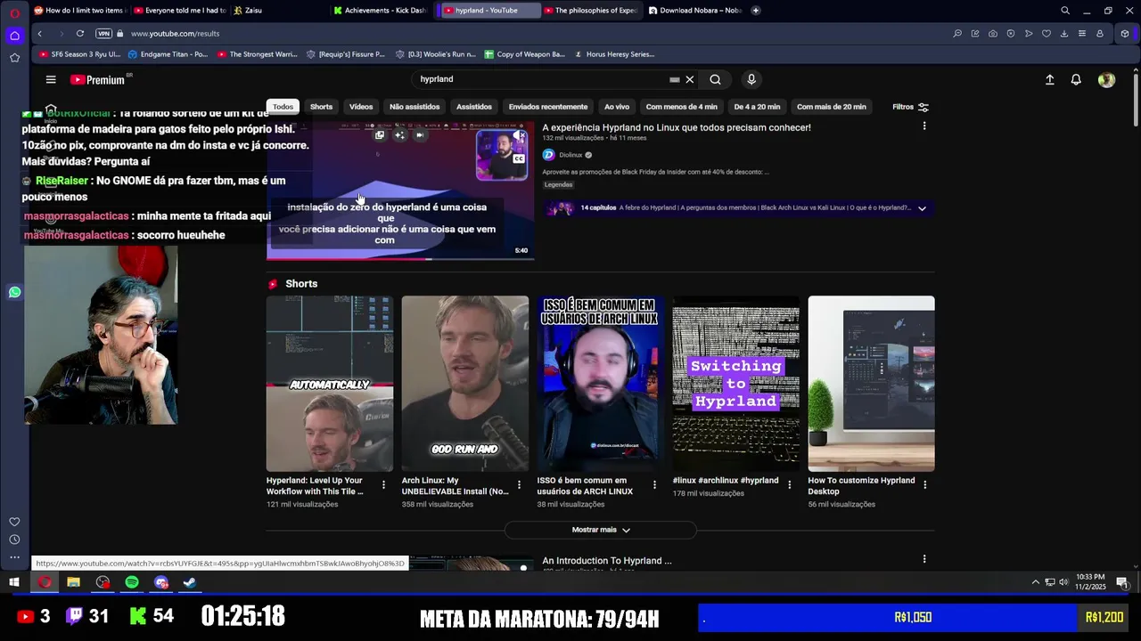This screenshot has width=1141, height=641.
Task: Open the A experiência Hyprland no Linux video title
Action: coord(677,127)
